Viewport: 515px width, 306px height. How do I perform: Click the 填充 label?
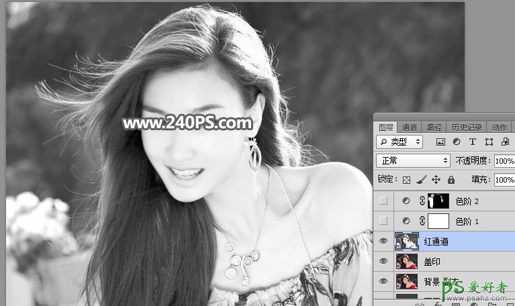pyautogui.click(x=481, y=179)
